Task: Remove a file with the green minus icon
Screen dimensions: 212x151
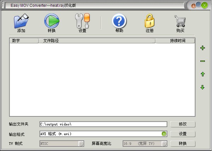Action: tap(202, 61)
